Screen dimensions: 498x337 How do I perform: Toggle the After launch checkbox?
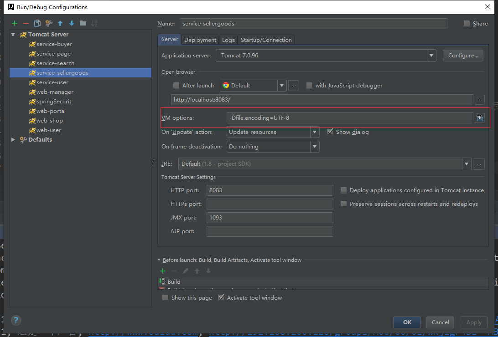tap(176, 86)
